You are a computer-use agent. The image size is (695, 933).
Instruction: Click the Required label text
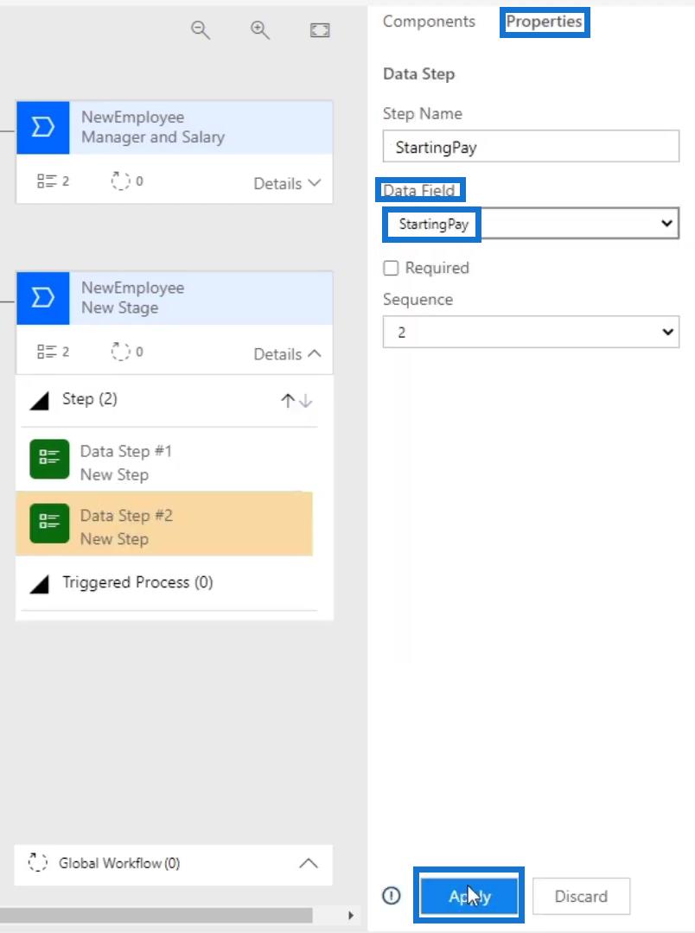437,268
